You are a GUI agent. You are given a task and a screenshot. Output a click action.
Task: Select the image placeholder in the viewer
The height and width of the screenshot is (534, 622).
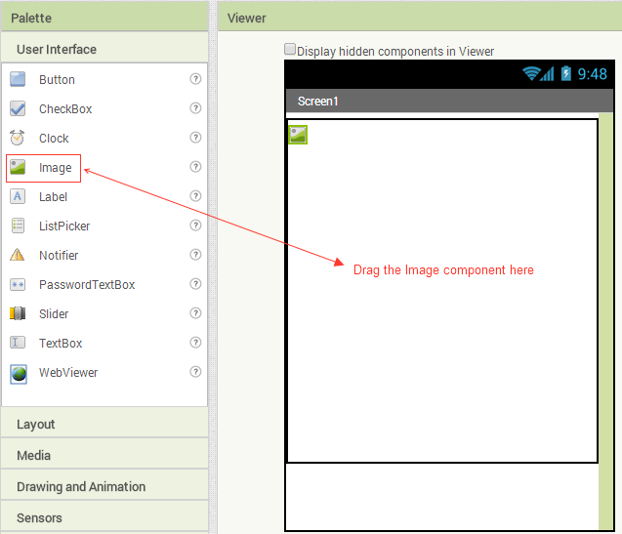pyautogui.click(x=299, y=135)
